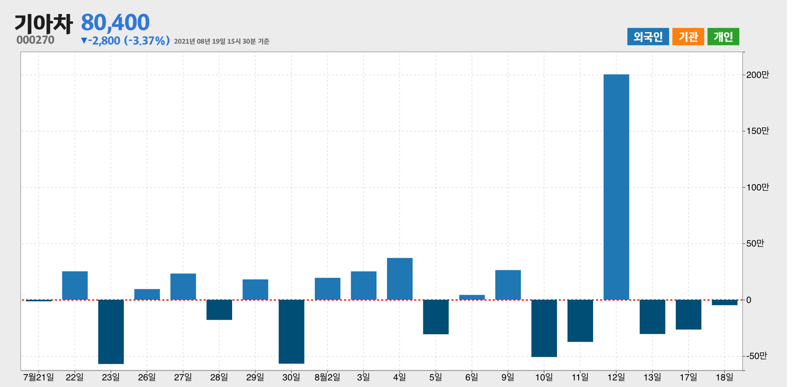Click the tall bar for 12일

[x=616, y=187]
